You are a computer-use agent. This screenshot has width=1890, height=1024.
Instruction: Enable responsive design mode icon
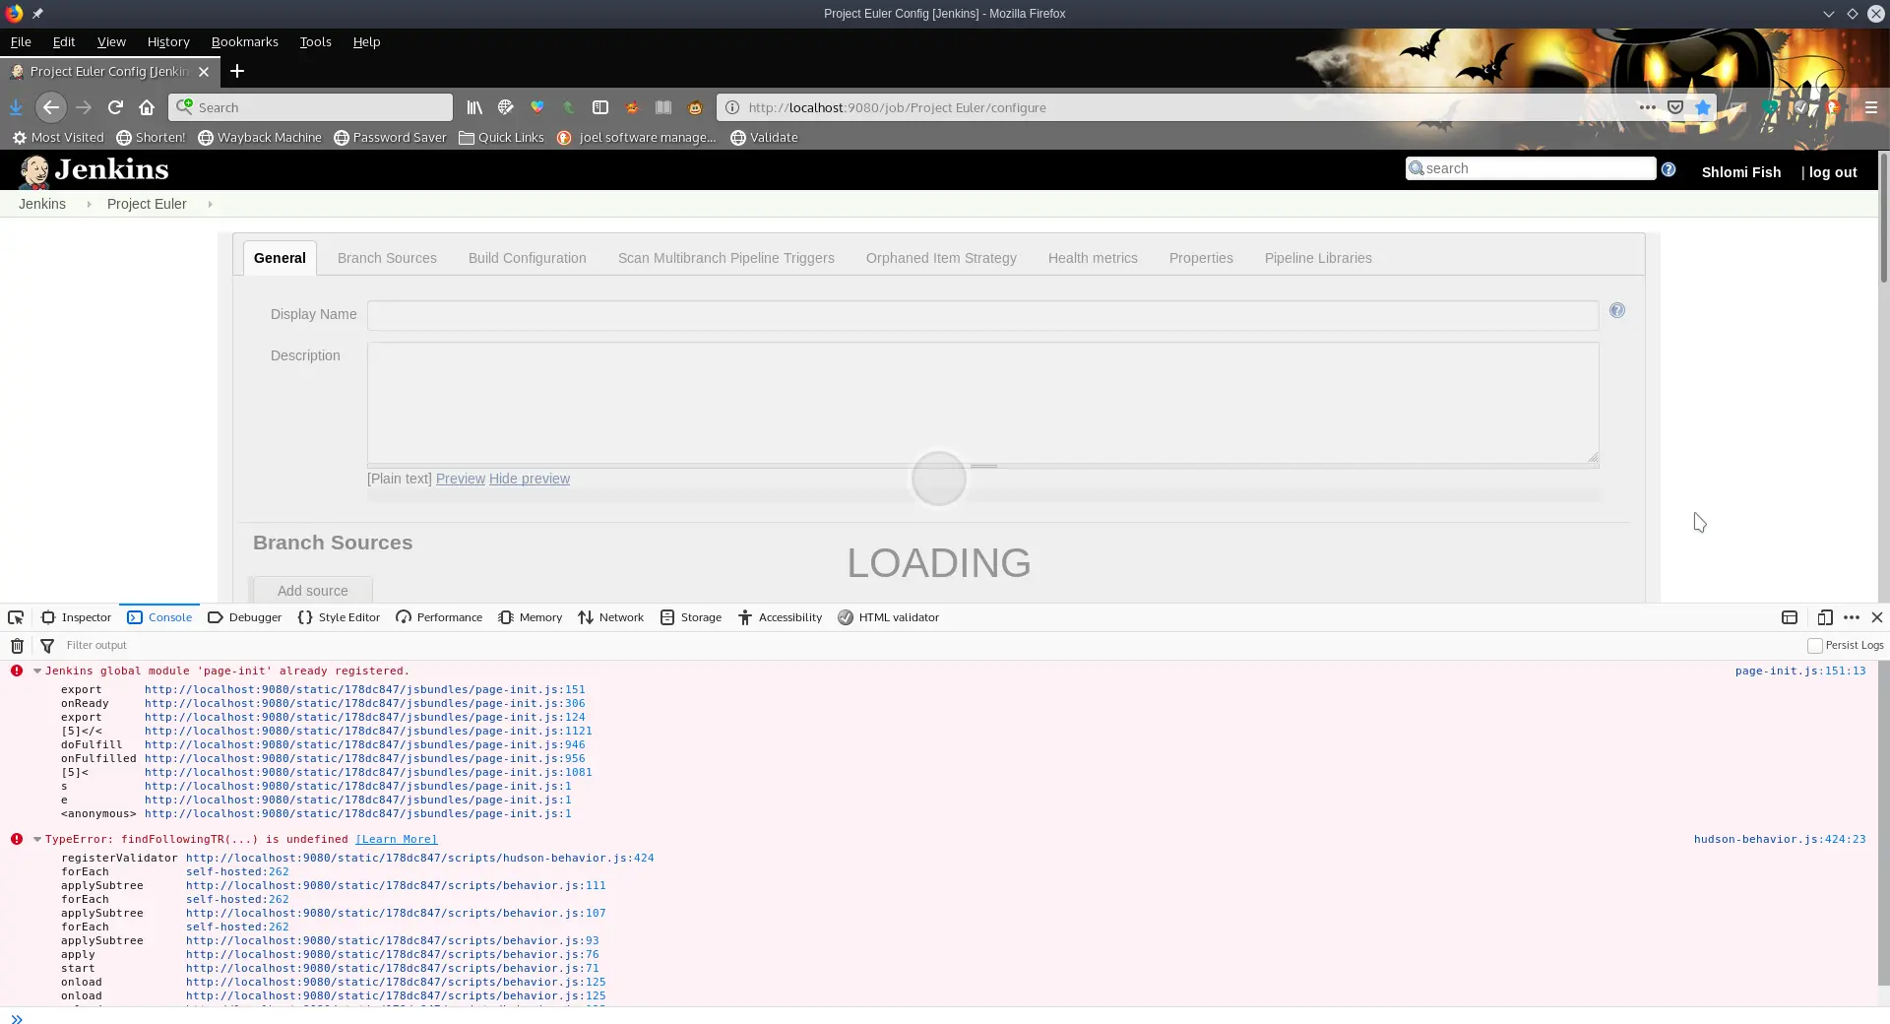point(1825,617)
